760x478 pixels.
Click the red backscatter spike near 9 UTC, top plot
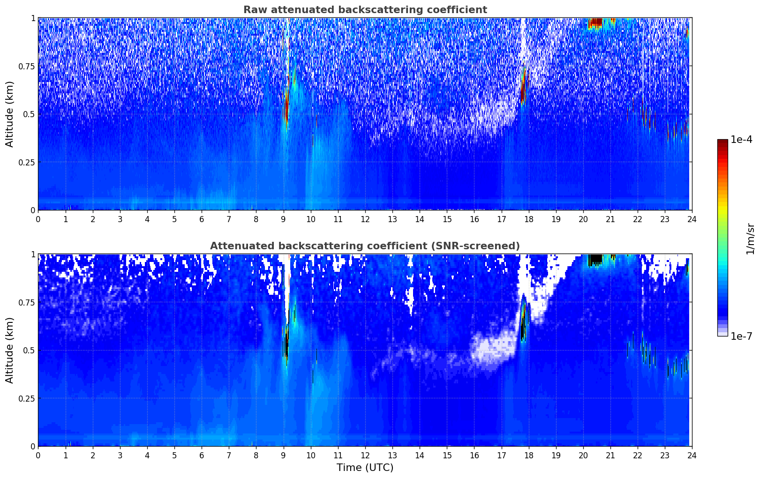tap(287, 107)
